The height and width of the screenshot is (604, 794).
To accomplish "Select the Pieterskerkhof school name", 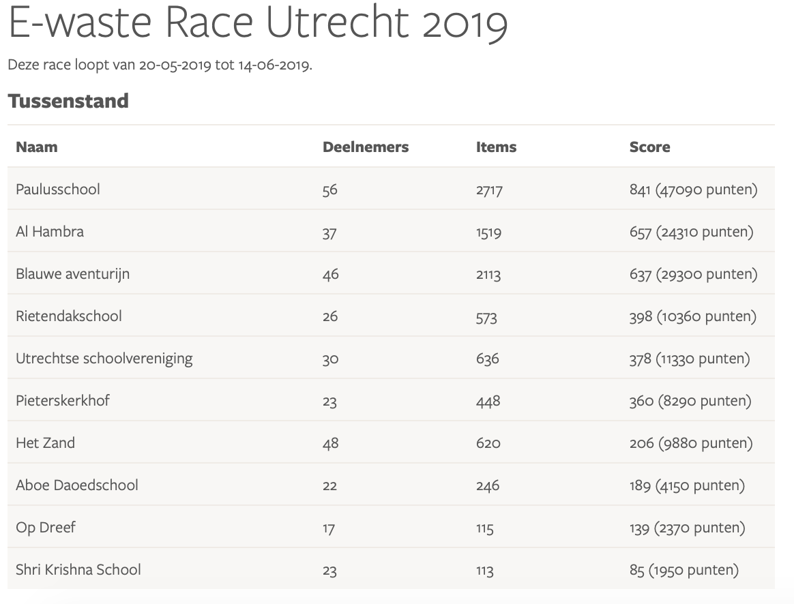I will pyautogui.click(x=63, y=401).
